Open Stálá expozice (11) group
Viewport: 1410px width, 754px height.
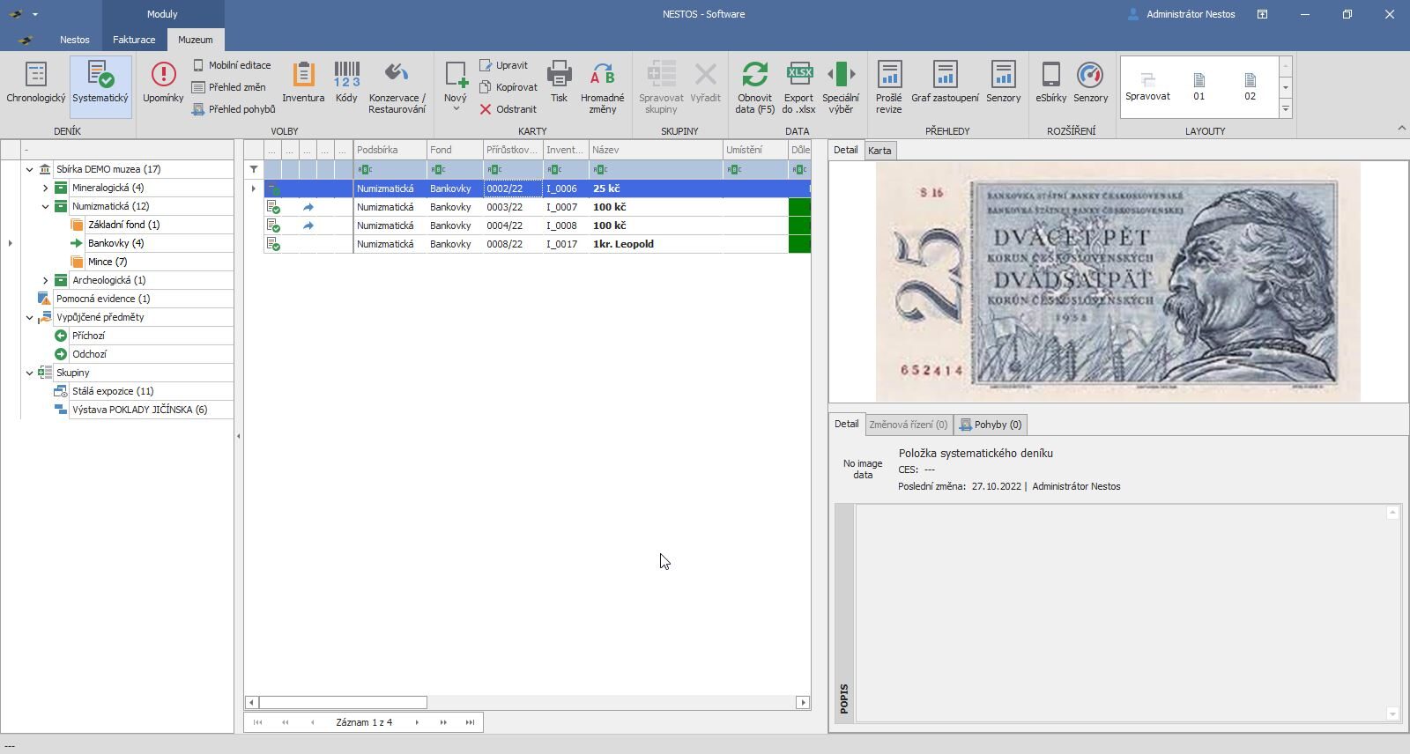coord(113,391)
